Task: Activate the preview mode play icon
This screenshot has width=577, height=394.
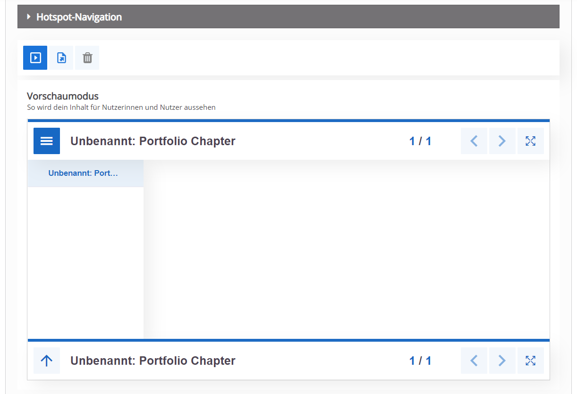Action: (x=35, y=57)
